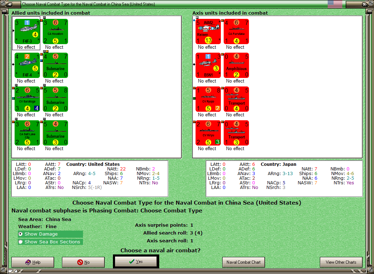Confirm naval air combat with Yes
Image resolution: width=374 pixels, height=274 pixels.
[136, 262]
